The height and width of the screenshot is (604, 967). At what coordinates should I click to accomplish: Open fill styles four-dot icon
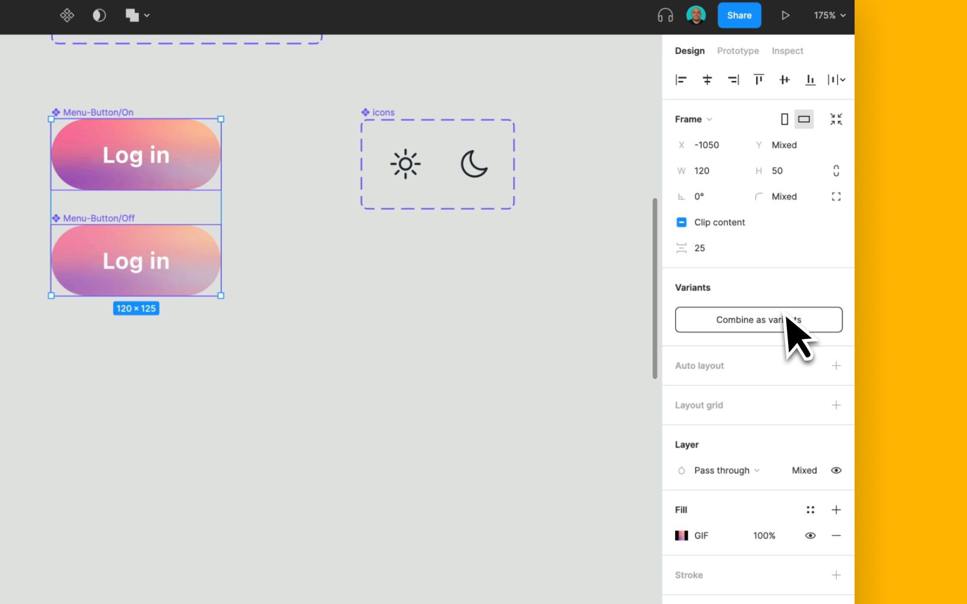pos(810,510)
